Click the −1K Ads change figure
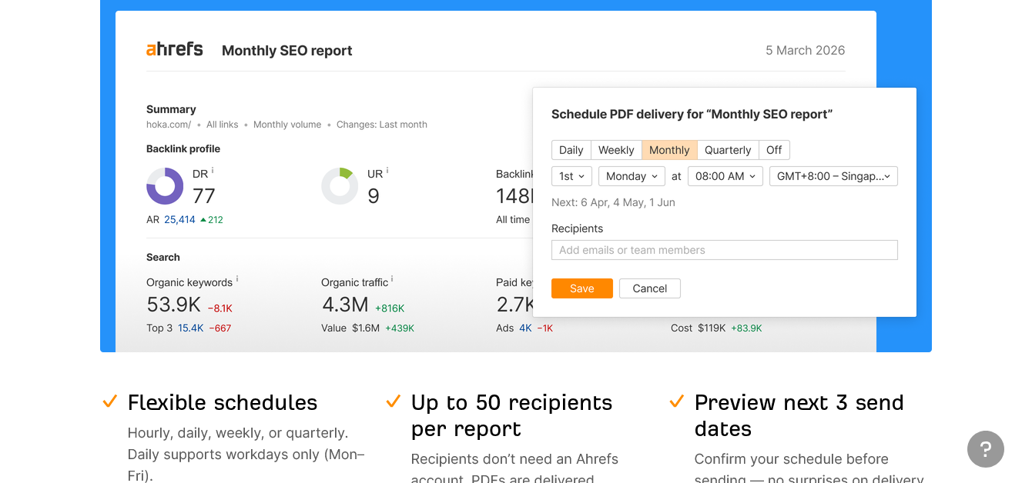This screenshot has width=1032, height=483. click(545, 328)
